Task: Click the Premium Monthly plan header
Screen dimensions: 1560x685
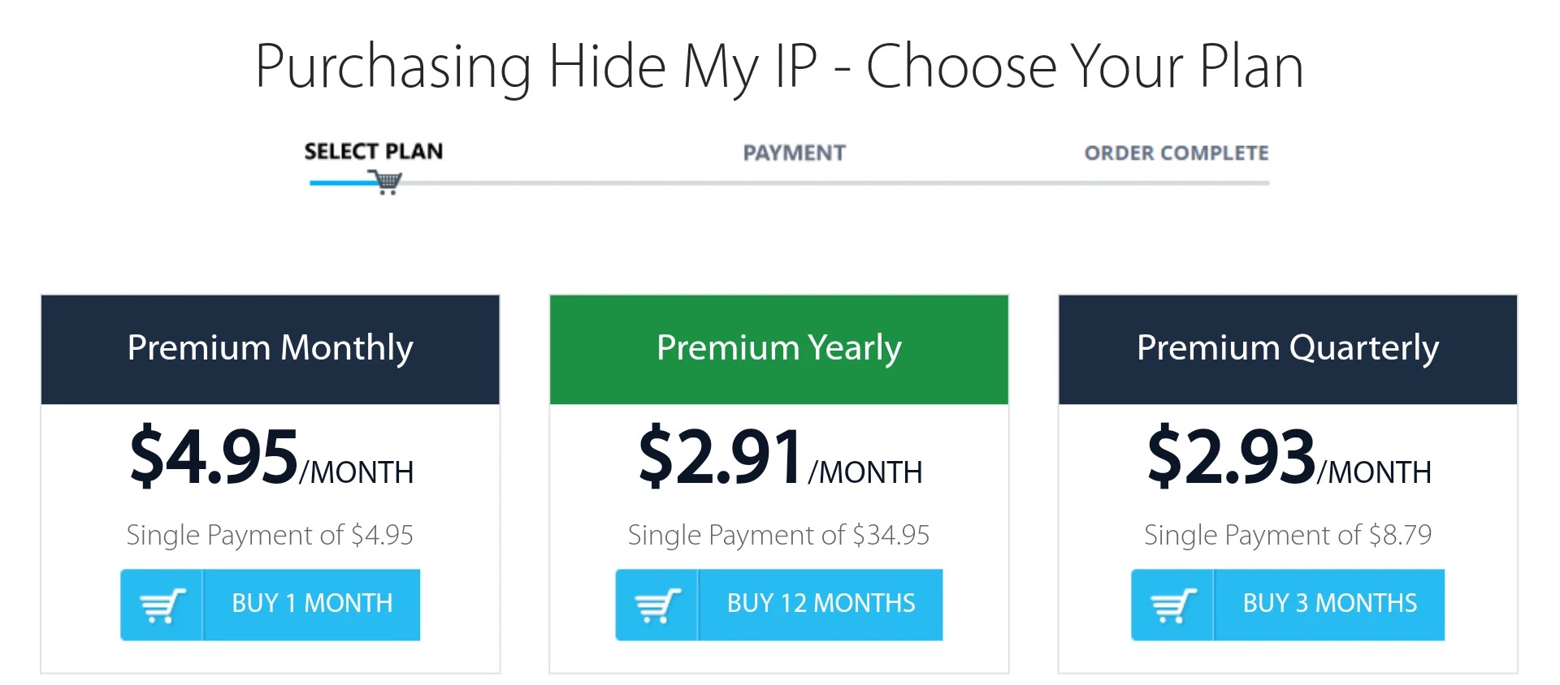Action: pyautogui.click(x=271, y=349)
